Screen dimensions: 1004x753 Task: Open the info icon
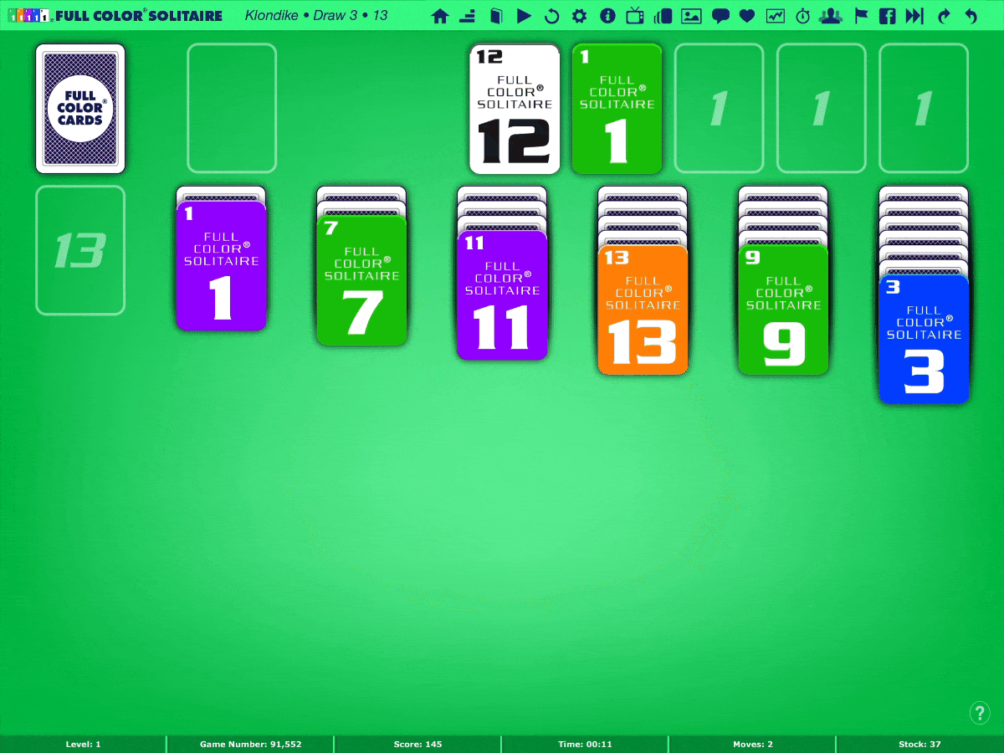[x=607, y=16]
